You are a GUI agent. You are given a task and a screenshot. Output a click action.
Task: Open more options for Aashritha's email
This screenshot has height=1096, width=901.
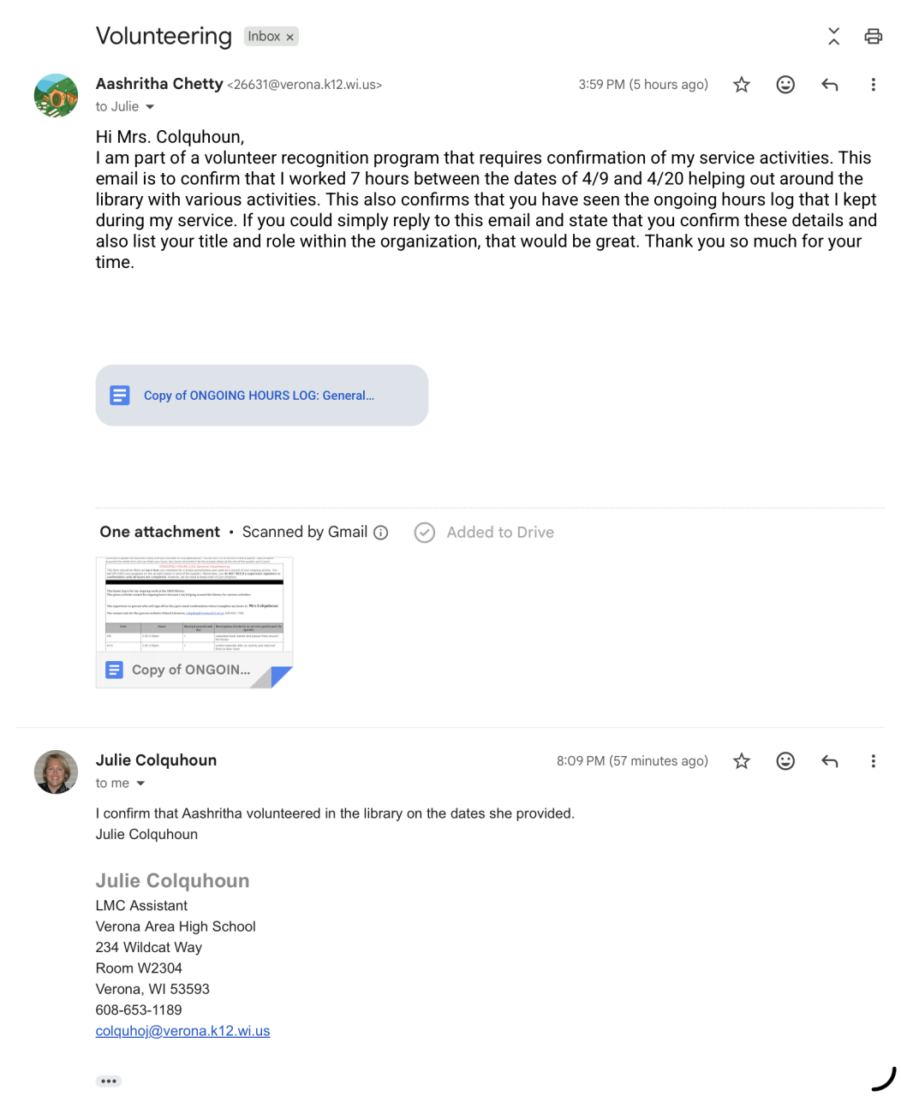tap(873, 85)
